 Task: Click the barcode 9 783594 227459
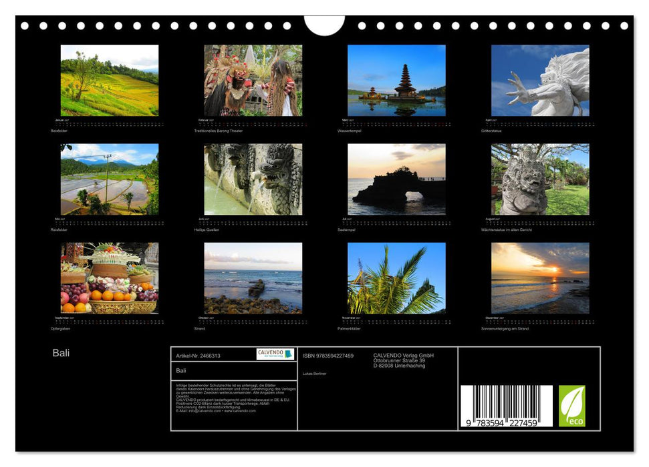click(x=506, y=406)
